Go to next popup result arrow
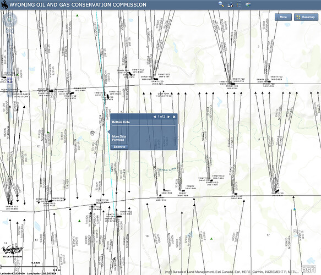 [x=168, y=117]
